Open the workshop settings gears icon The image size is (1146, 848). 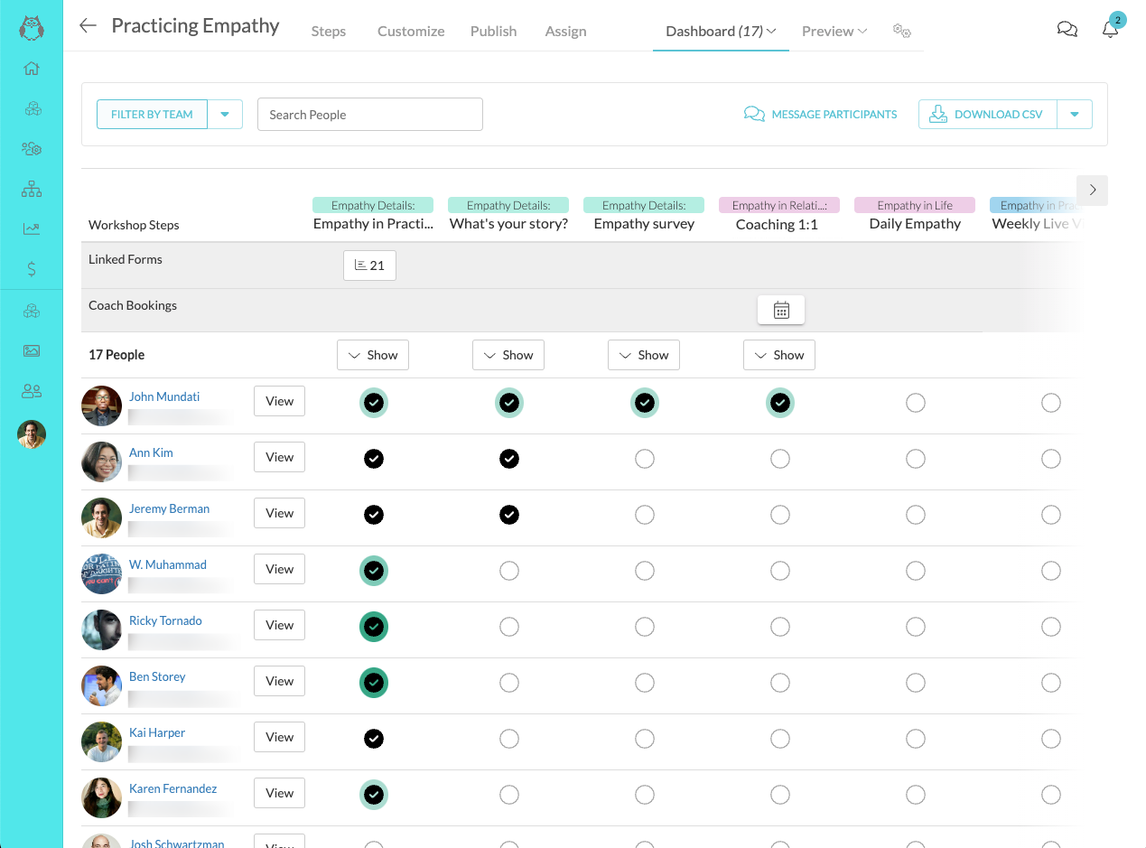coord(901,31)
